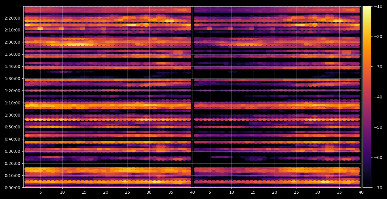Click x-axis label 30 of the right subplot
The image size is (387, 199).
click(318, 192)
